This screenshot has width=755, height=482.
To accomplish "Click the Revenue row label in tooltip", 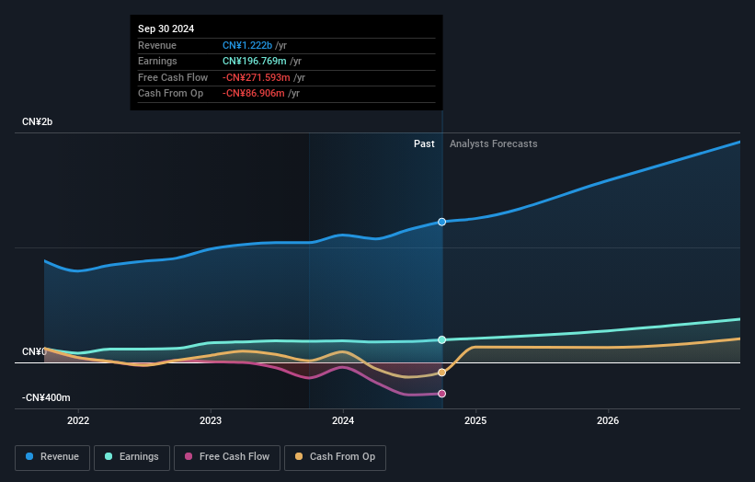I will (157, 45).
